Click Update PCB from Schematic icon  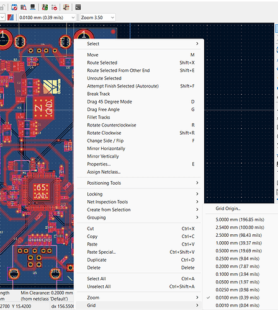[45, 7]
